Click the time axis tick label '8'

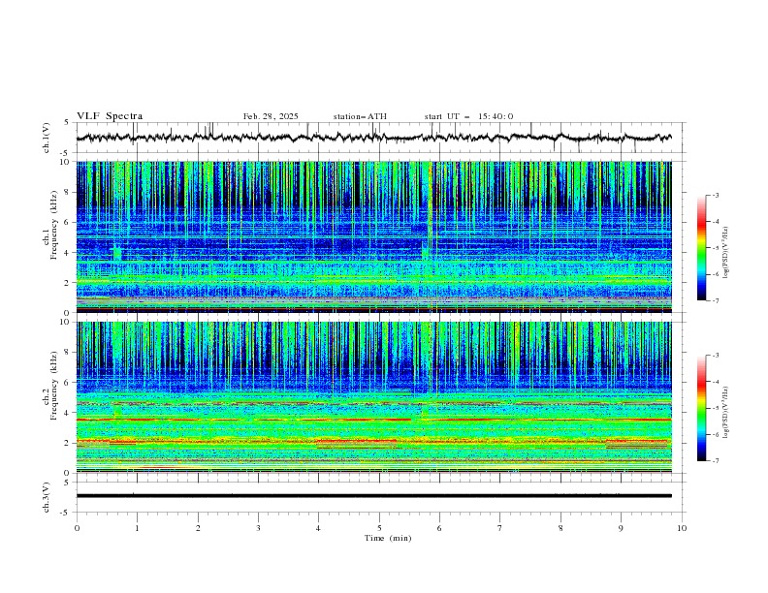point(560,528)
